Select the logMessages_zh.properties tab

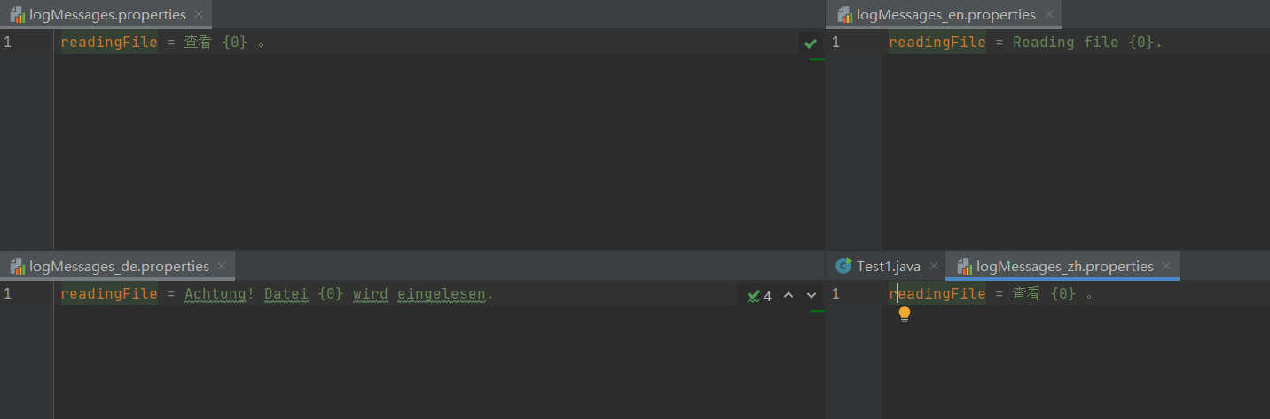pos(1064,266)
